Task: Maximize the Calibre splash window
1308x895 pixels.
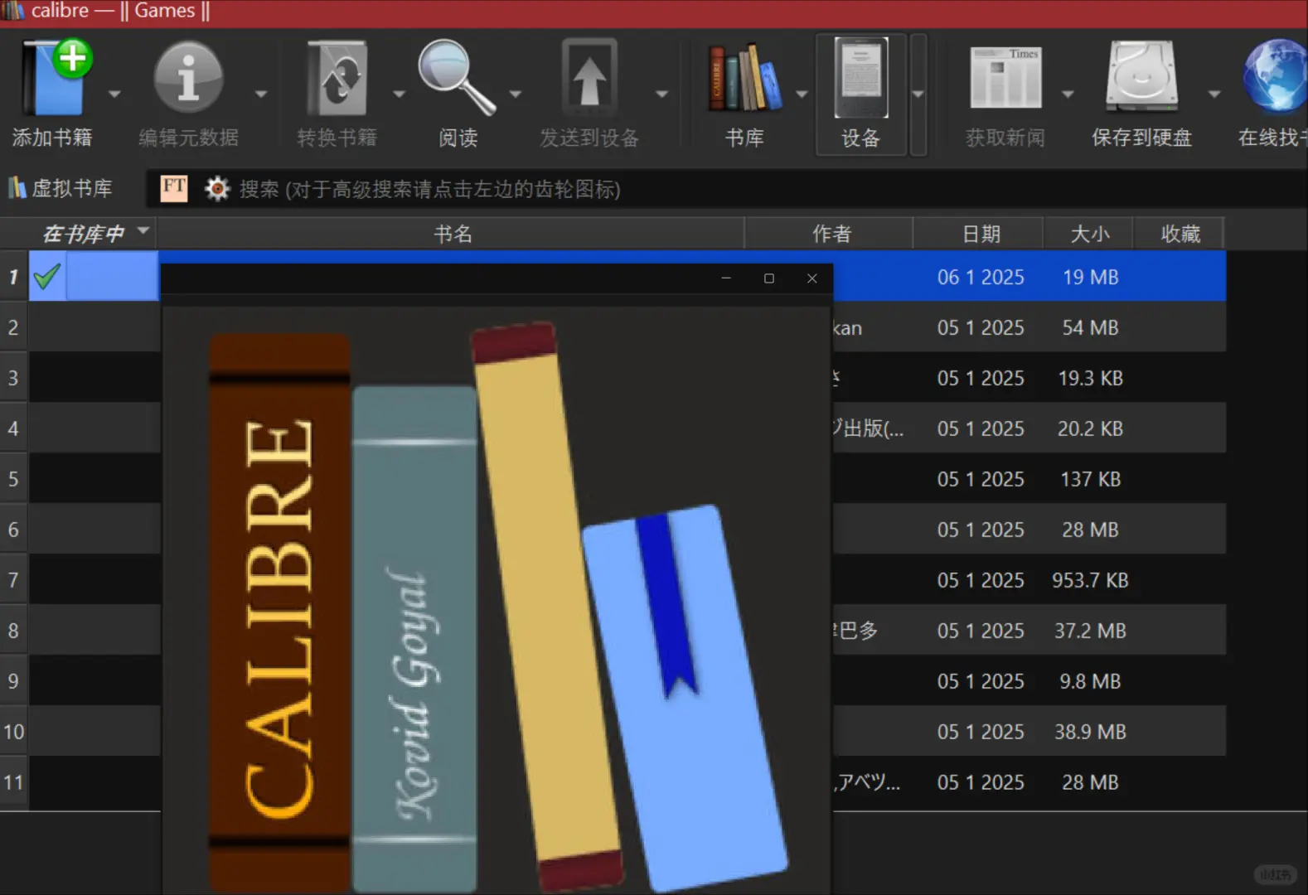Action: pos(769,278)
